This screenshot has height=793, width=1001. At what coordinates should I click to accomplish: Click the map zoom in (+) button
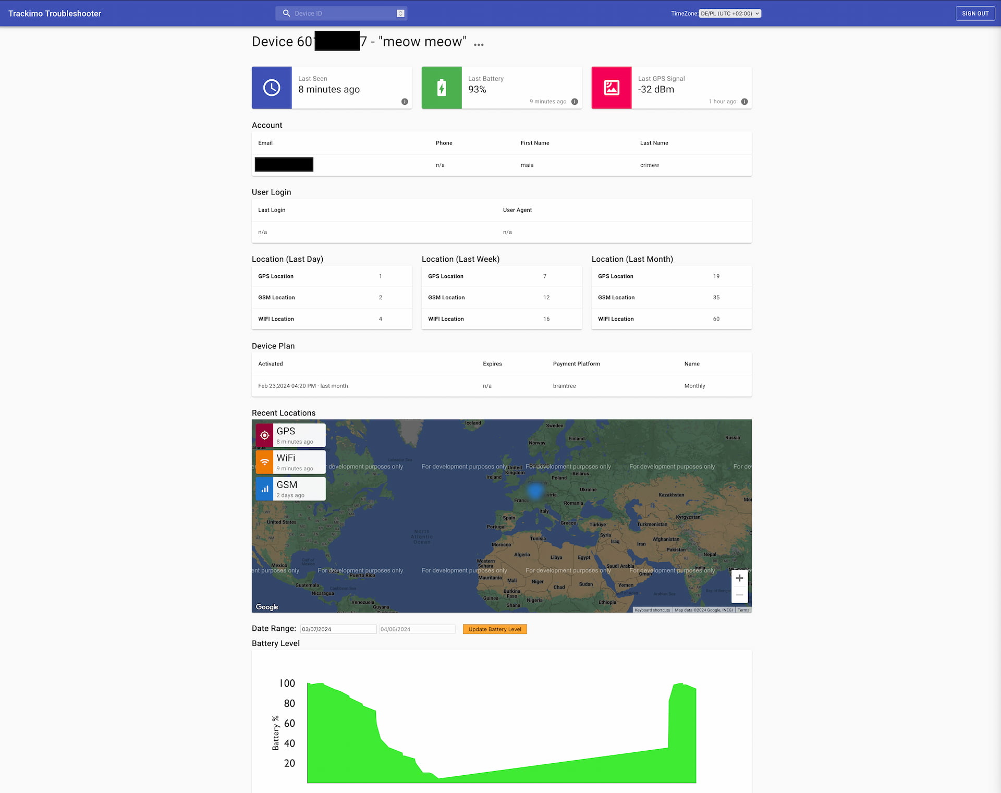pyautogui.click(x=739, y=579)
